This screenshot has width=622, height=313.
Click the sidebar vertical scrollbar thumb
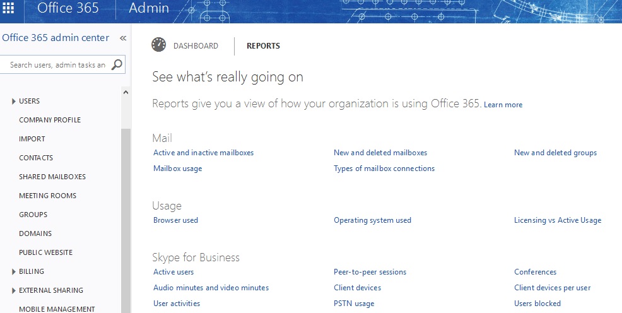126,221
